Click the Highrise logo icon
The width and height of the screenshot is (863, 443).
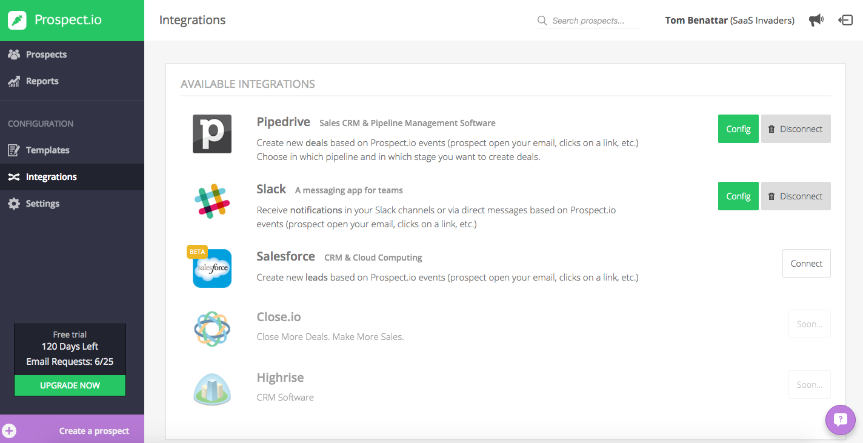click(x=212, y=389)
